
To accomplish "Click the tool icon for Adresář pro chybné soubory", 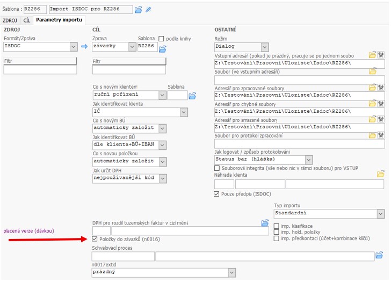I will point(381,103).
